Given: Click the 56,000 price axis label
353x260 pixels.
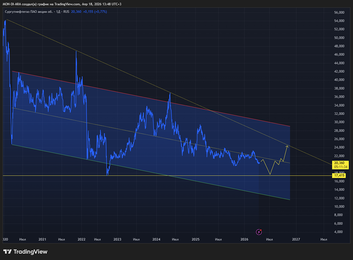Looking at the screenshot, I should 339,12.
